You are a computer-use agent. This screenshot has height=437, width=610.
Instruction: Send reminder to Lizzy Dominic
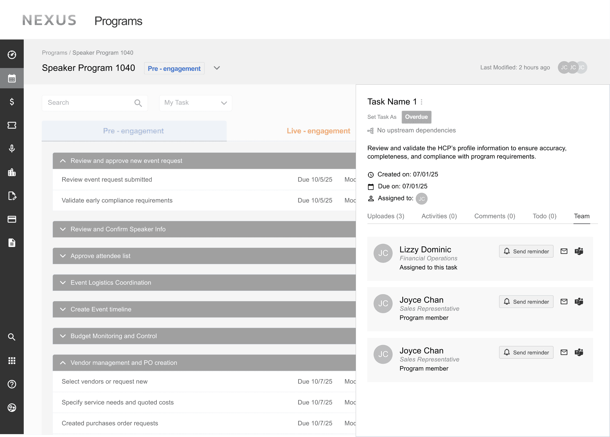click(x=526, y=251)
